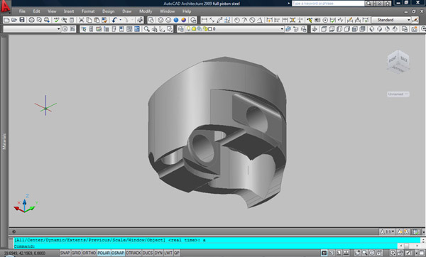Apply Realistic visual style blue sphere icon
This screenshot has height=257, width=426.
176,20
